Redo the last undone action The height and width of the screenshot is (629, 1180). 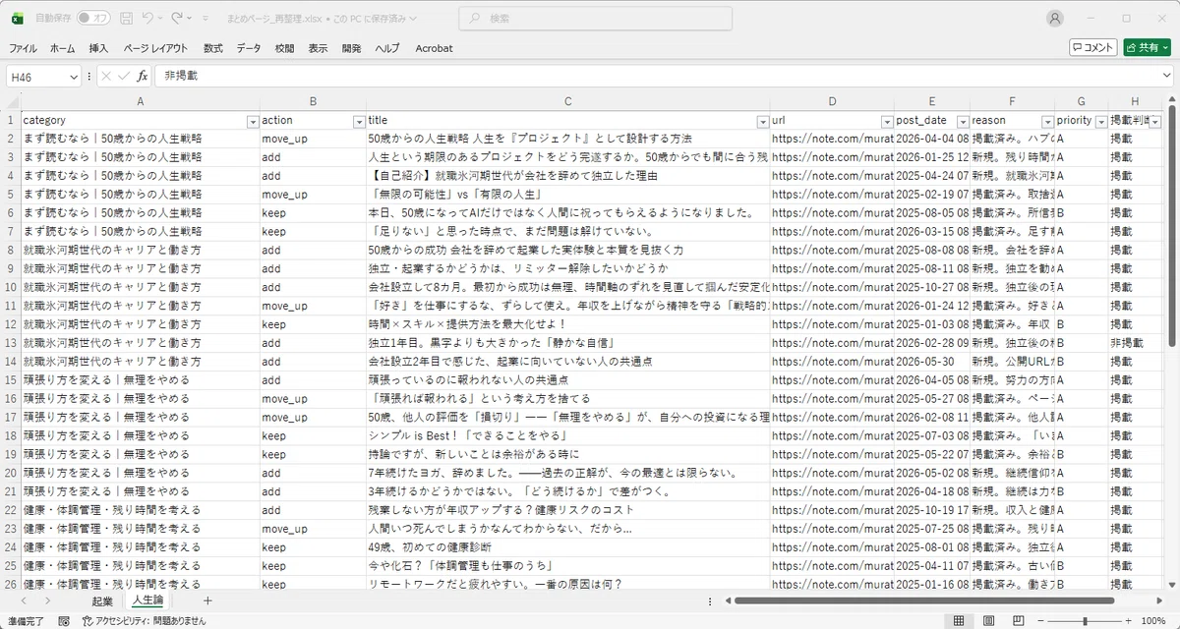177,19
